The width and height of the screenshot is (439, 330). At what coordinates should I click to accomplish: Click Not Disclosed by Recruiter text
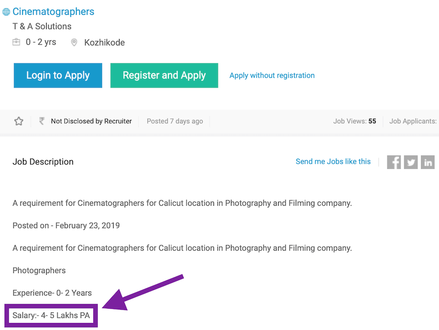pos(91,121)
